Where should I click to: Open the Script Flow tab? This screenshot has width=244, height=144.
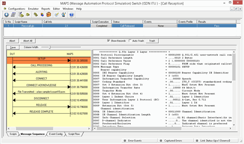point(74,134)
